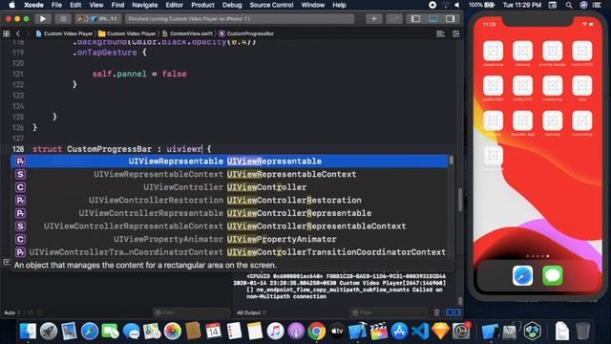Open the related items grid menu

(7, 34)
